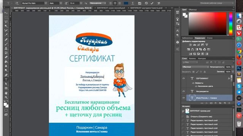Hide the Награждается layer

click(184, 91)
